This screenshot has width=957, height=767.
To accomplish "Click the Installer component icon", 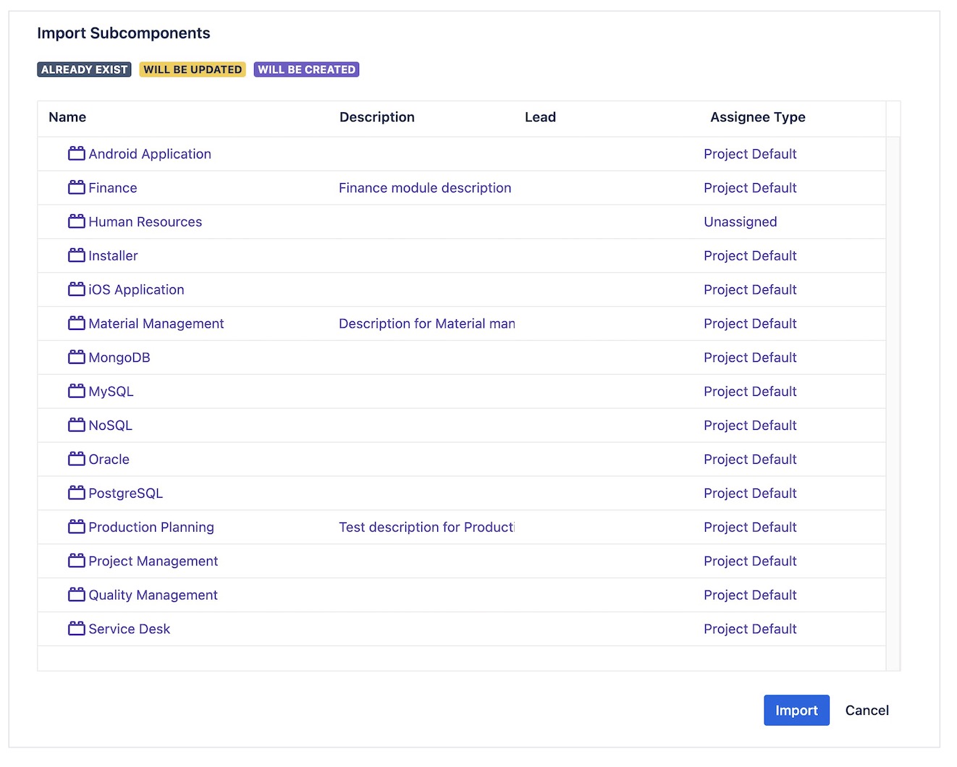I will pos(77,255).
